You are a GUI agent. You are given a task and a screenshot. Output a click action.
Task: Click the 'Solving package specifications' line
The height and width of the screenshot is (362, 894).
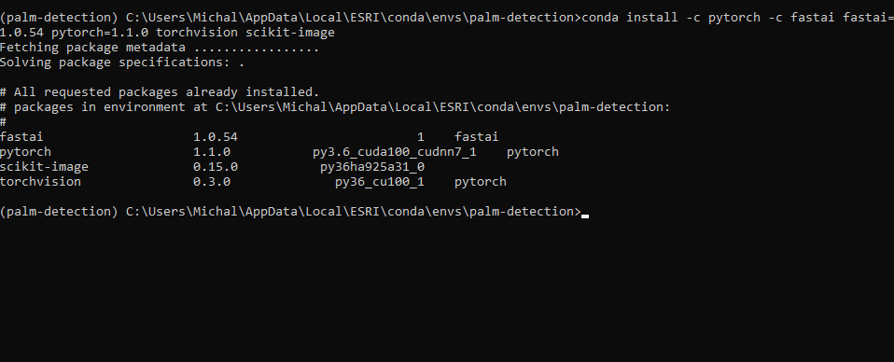122,63
